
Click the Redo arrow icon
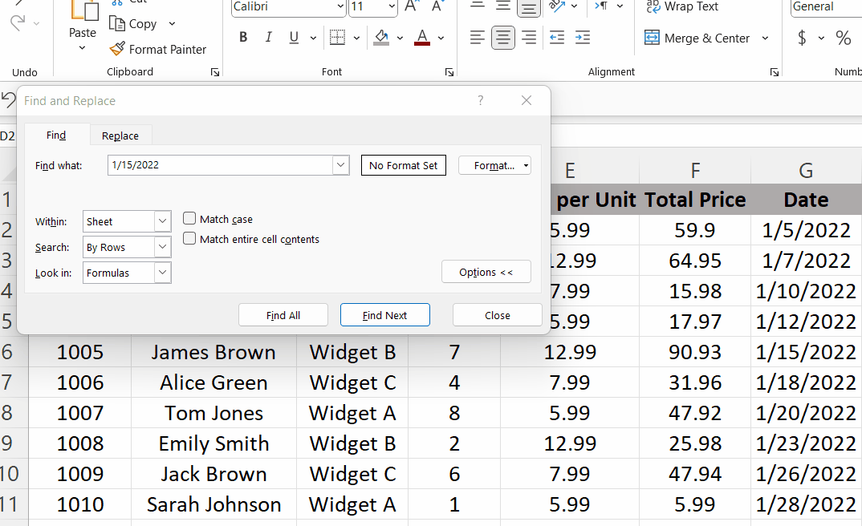pos(18,23)
